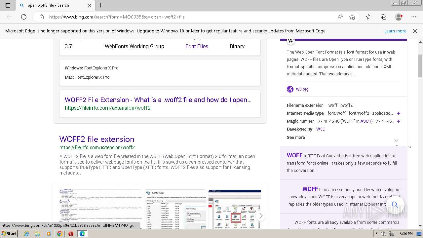Open the first code screenshot thumbnail
Viewport: 423px width, 238px height.
point(101,209)
